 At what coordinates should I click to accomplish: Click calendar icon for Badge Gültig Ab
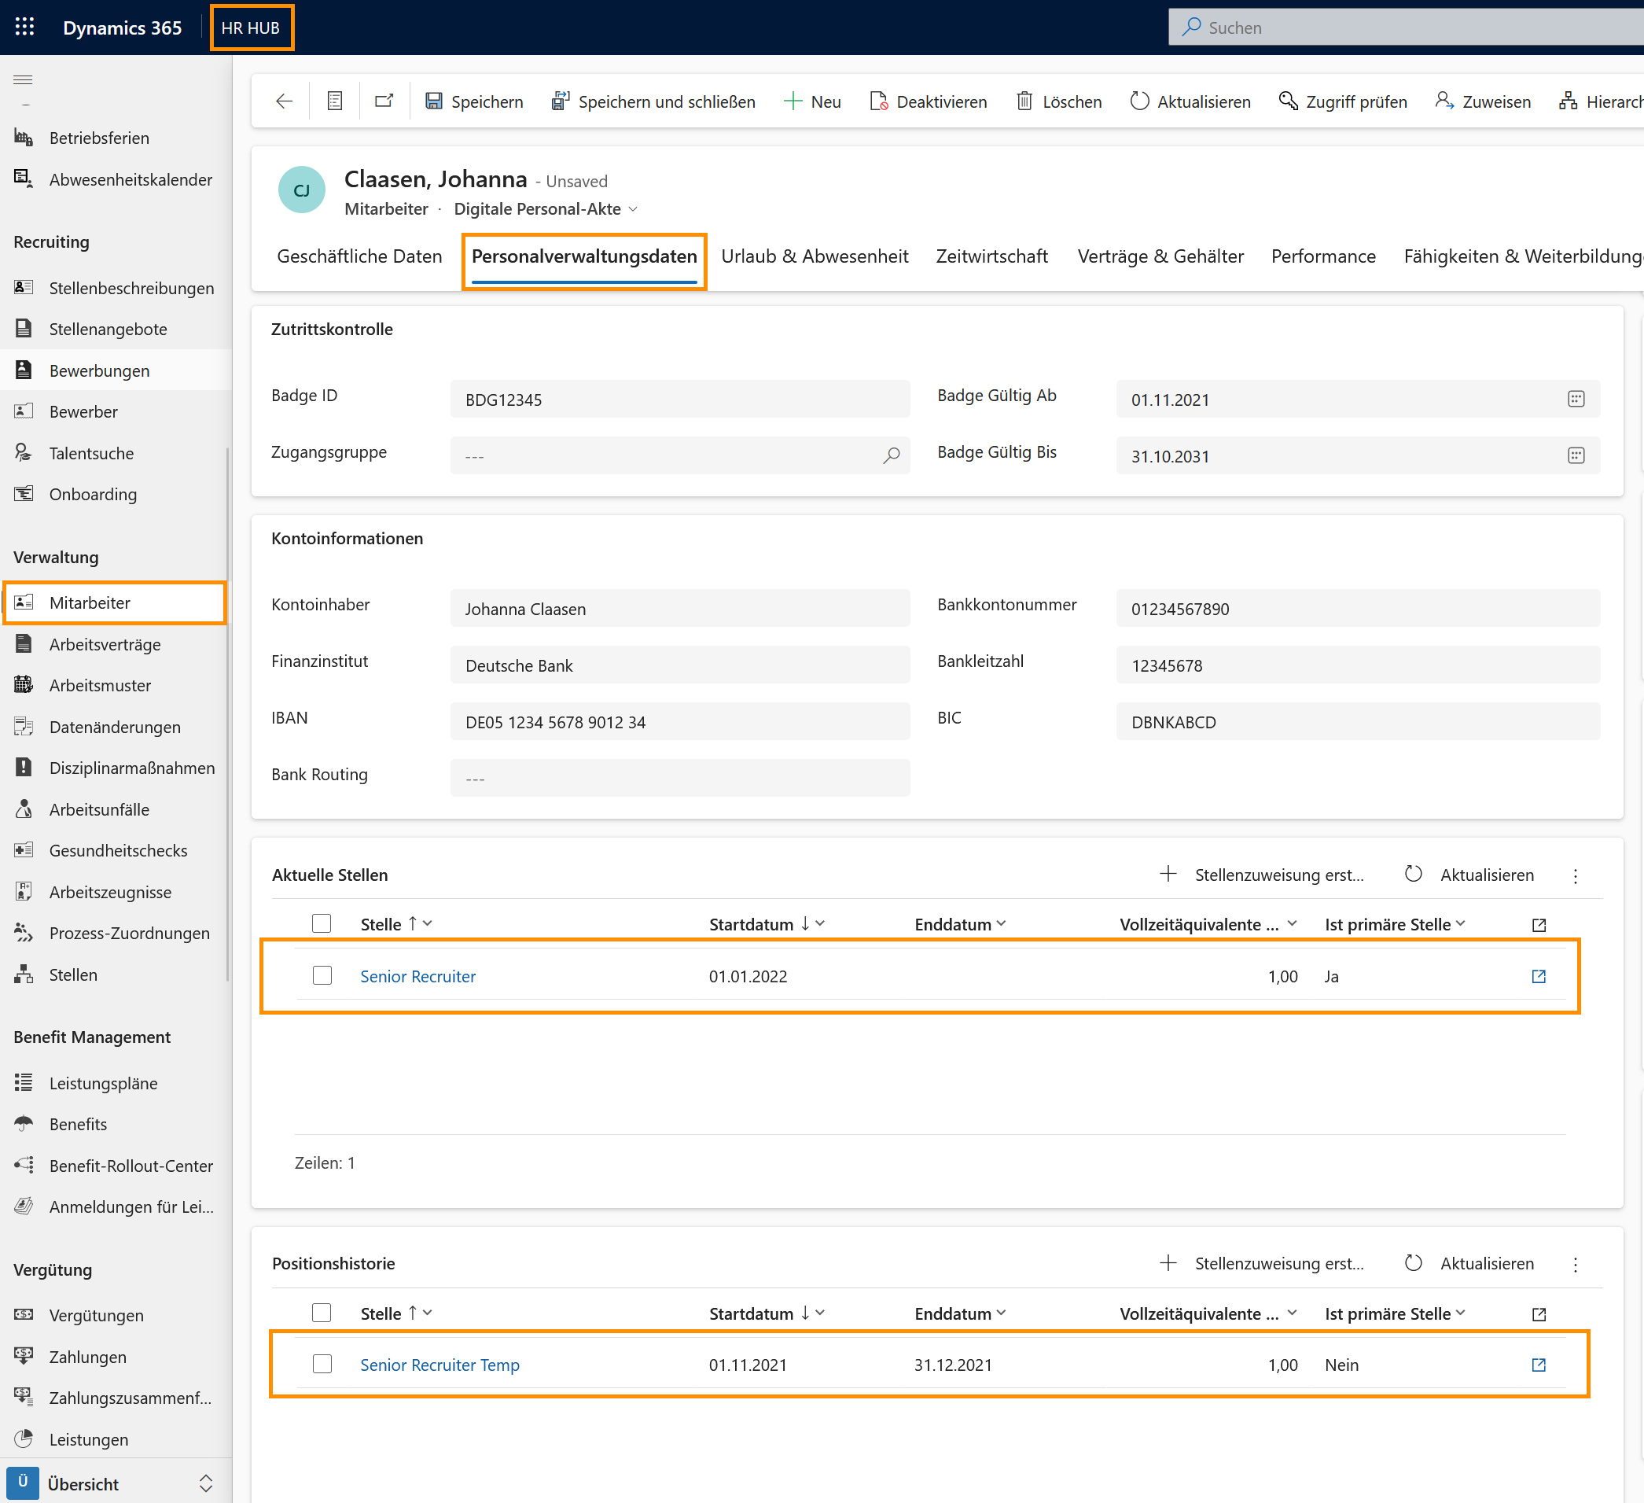pyautogui.click(x=1576, y=399)
